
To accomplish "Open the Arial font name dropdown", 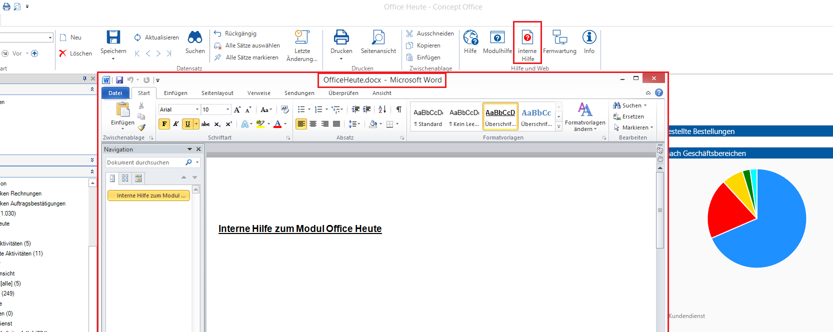I will pos(197,109).
